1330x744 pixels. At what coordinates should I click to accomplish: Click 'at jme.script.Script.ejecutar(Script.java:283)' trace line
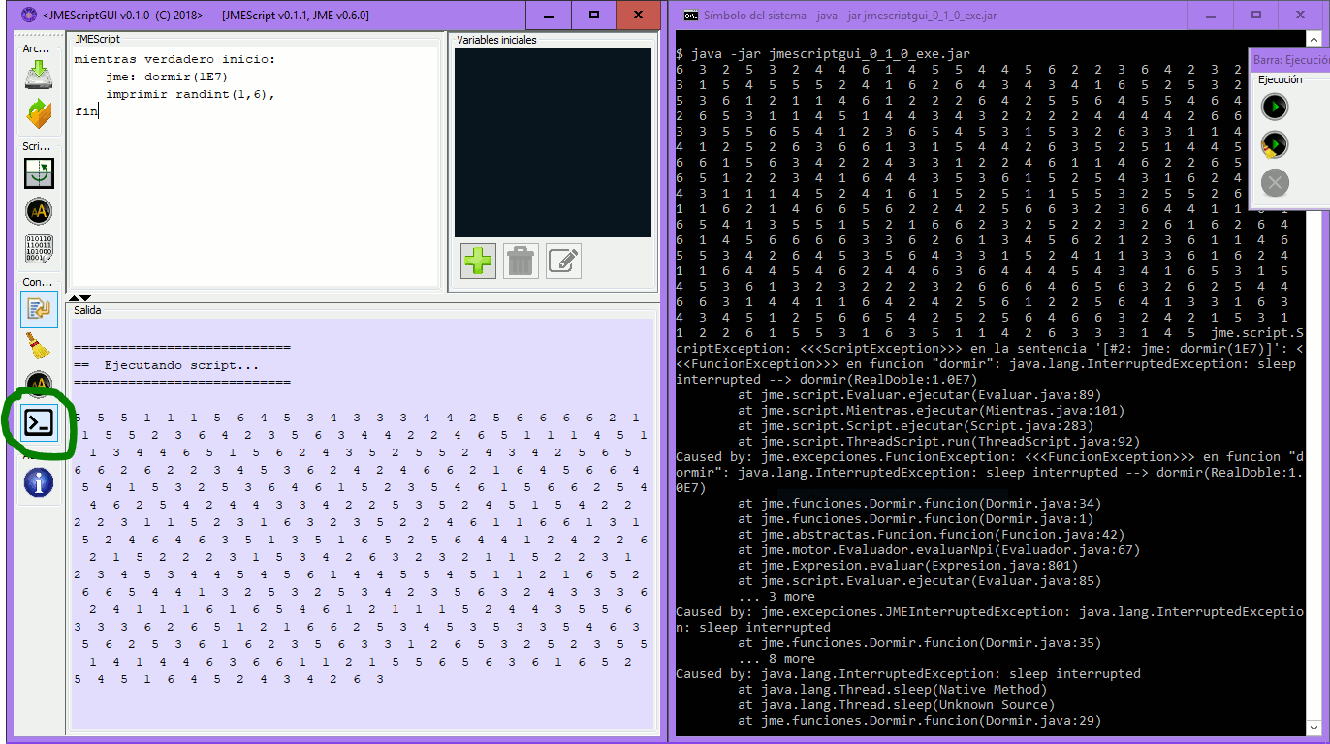(916, 426)
